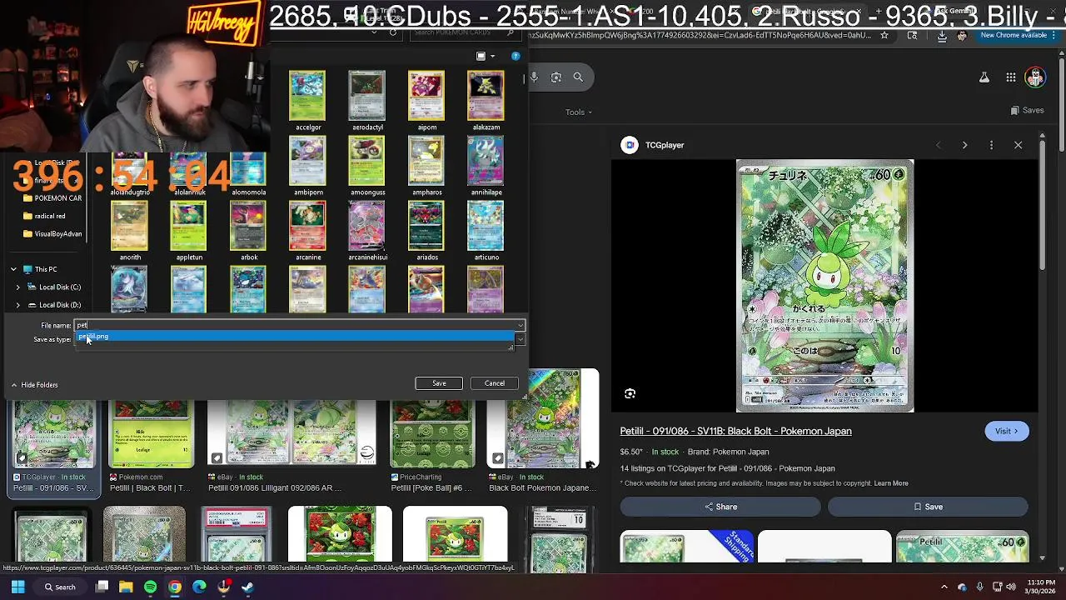
Task: Open Windows Start menu
Action: (17, 587)
